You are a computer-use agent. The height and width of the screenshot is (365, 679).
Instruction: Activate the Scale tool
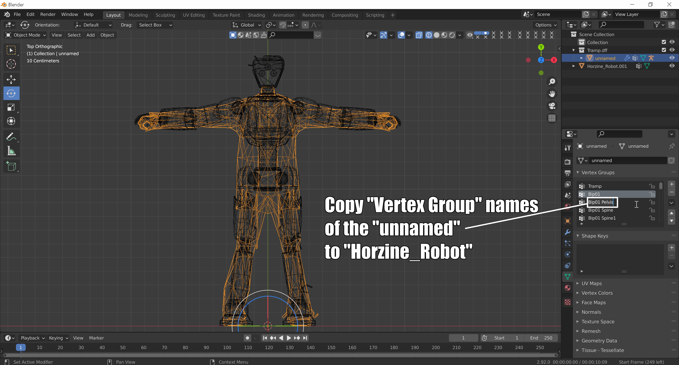tap(11, 107)
